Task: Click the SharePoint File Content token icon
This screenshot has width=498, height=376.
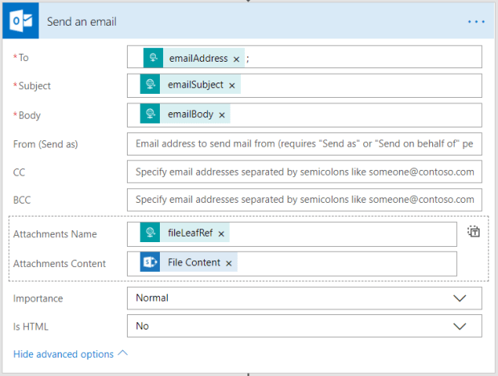Action: tap(149, 263)
